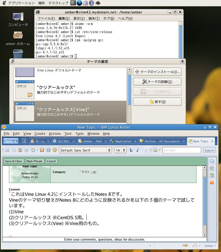Screen dimensions: 221x252
Task: Click テーマのインストール(I)... button
Action: [157, 72]
